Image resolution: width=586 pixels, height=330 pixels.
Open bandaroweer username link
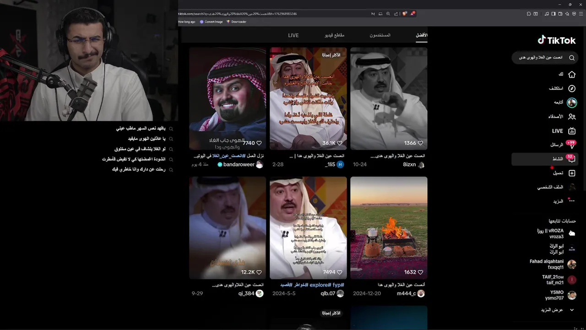(239, 165)
